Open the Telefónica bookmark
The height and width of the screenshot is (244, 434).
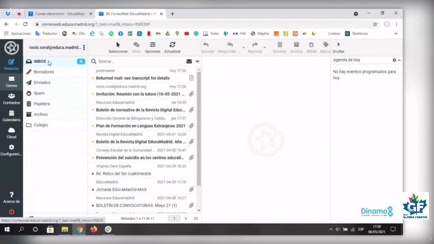coord(356,34)
